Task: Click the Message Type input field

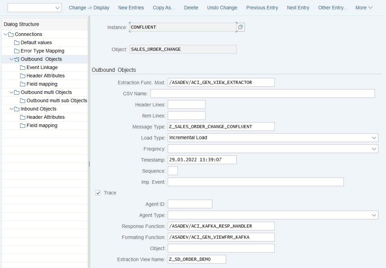Action: tap(221, 127)
